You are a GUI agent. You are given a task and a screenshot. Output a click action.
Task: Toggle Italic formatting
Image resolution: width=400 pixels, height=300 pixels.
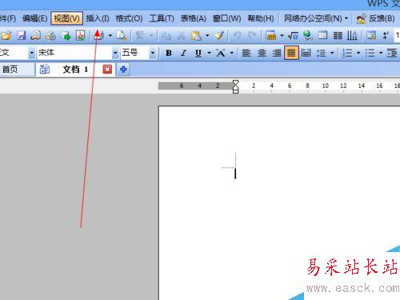click(183, 53)
